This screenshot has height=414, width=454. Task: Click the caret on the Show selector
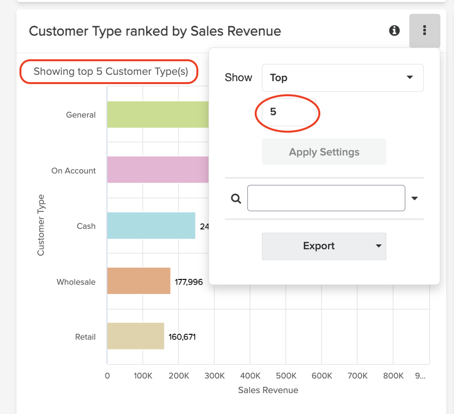(x=410, y=77)
